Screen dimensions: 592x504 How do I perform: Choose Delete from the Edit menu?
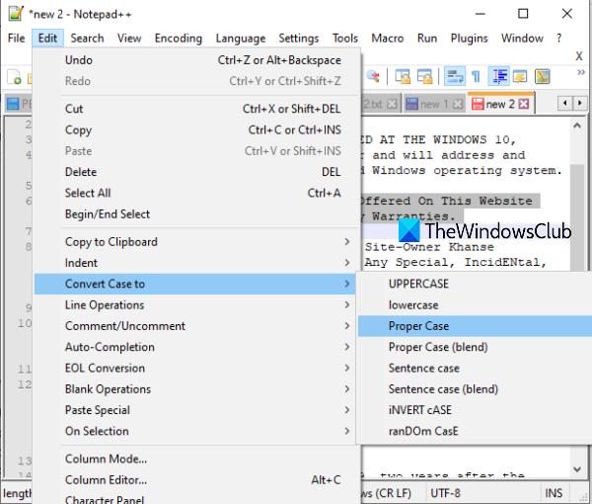194,172
